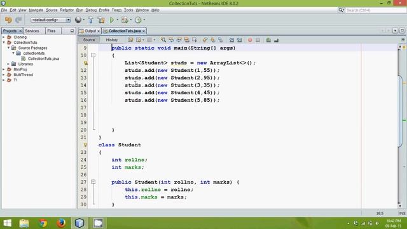
Task: Click the globe browser icon in toolbar
Action: [78, 20]
